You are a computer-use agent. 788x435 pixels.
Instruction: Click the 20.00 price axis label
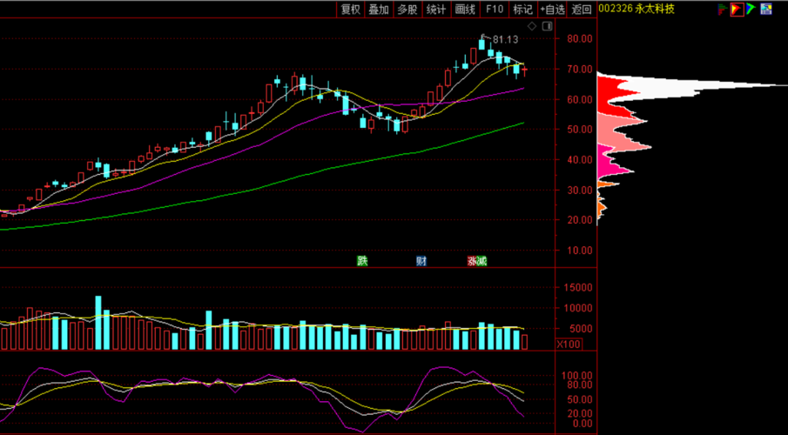(x=579, y=220)
